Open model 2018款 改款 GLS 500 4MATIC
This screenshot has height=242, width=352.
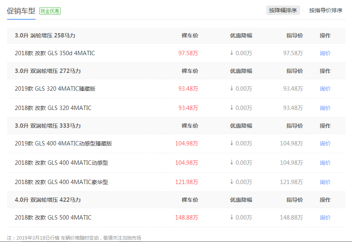pyautogui.click(x=53, y=218)
